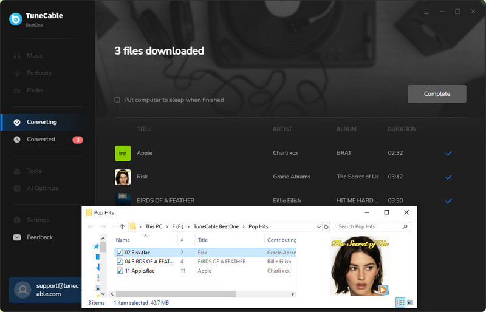486x312 pixels.
Task: Click the BIRDS OF A FEATHER album cover
Action: click(123, 199)
